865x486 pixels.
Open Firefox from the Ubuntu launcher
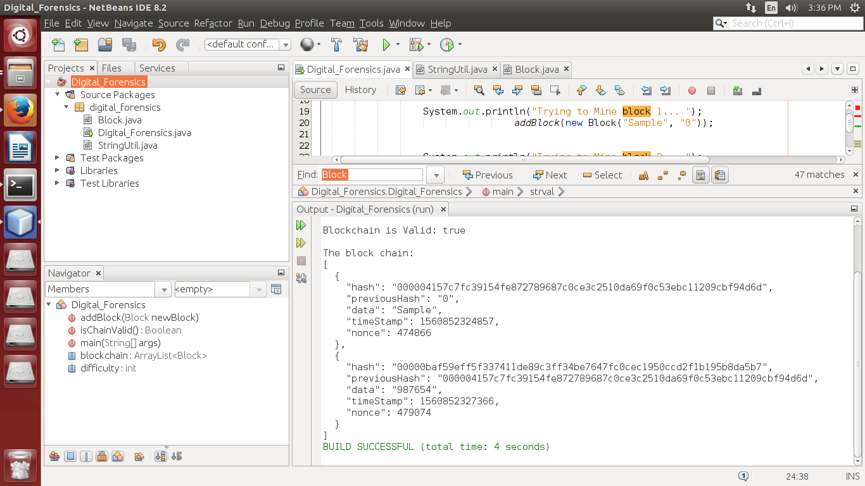click(20, 110)
